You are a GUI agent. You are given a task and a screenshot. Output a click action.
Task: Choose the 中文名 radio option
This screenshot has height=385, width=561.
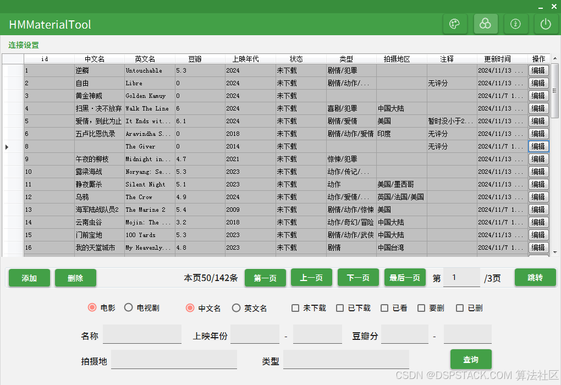[190, 307]
